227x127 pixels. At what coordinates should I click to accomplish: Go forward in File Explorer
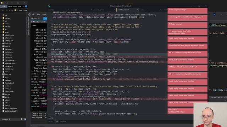pos(6,10)
